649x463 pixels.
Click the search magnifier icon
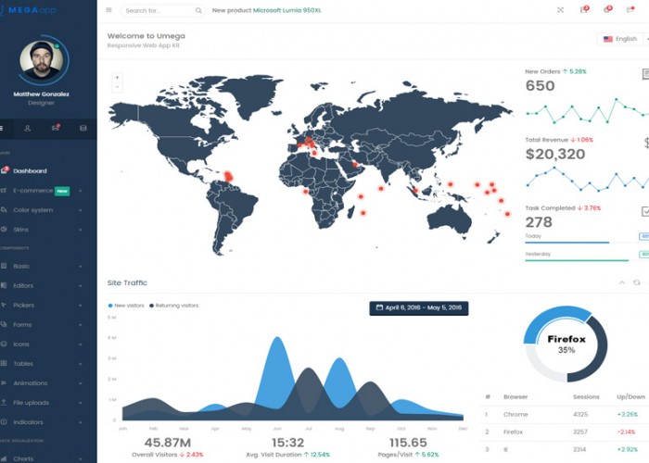(198, 10)
